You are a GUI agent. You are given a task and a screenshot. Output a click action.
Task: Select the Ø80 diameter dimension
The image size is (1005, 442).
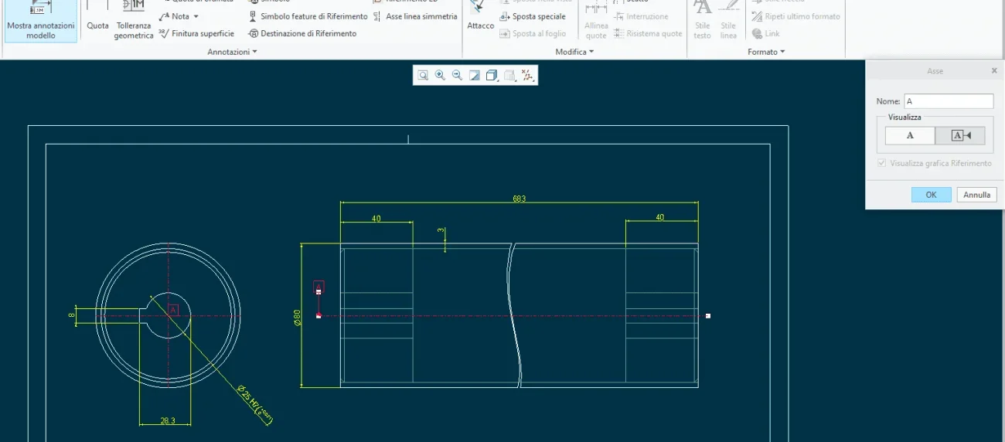pyautogui.click(x=297, y=318)
